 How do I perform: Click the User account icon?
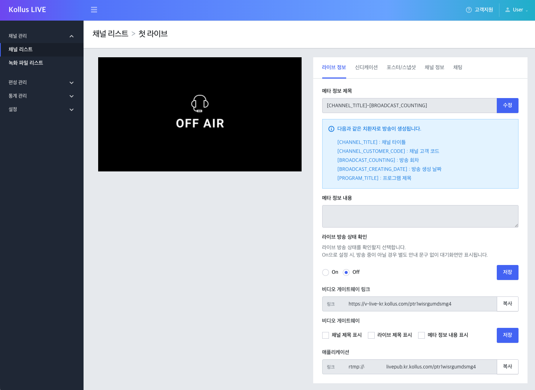click(508, 10)
